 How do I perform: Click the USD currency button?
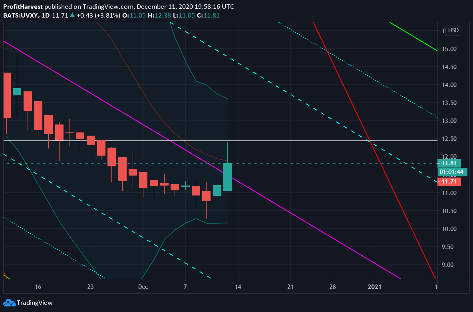pyautogui.click(x=453, y=30)
